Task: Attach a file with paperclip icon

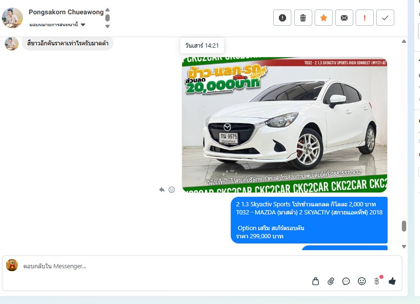Action: point(331,281)
